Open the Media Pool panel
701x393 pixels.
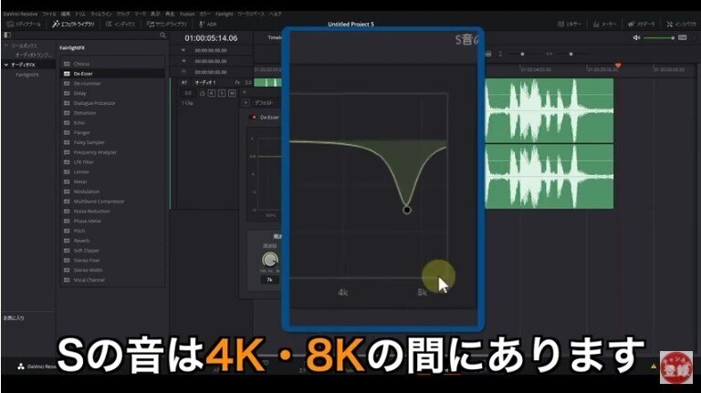pos(24,24)
